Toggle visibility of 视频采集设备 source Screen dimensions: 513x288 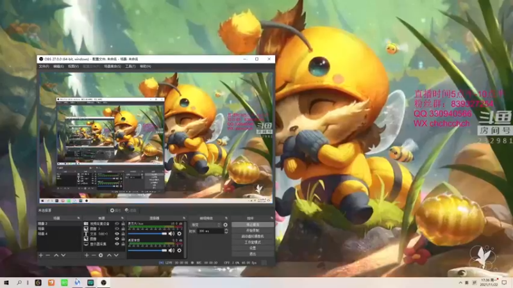coord(117,223)
